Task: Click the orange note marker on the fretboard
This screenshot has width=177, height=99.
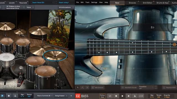Action: [175, 45]
